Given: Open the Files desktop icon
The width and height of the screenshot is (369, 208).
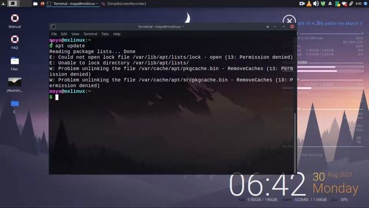Looking at the screenshot, I should [x=14, y=64].
